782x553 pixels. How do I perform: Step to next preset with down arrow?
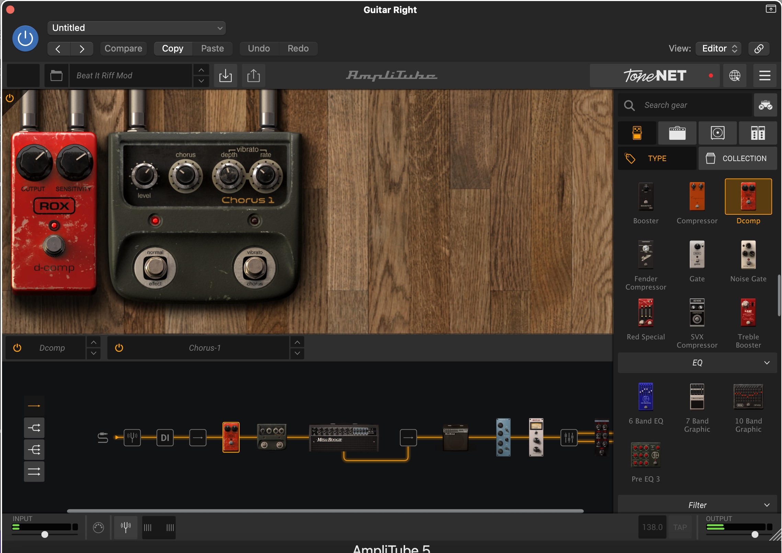click(x=201, y=81)
